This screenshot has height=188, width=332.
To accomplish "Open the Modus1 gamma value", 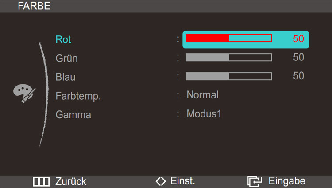I will [204, 113].
